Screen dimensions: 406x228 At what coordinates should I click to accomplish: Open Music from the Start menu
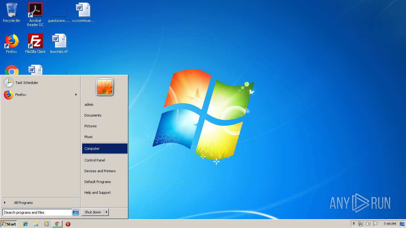click(x=105, y=137)
